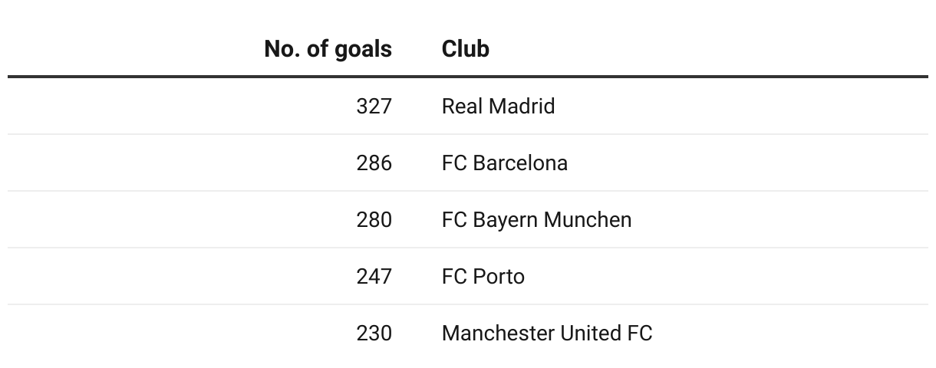Click the Club column header

tap(466, 49)
